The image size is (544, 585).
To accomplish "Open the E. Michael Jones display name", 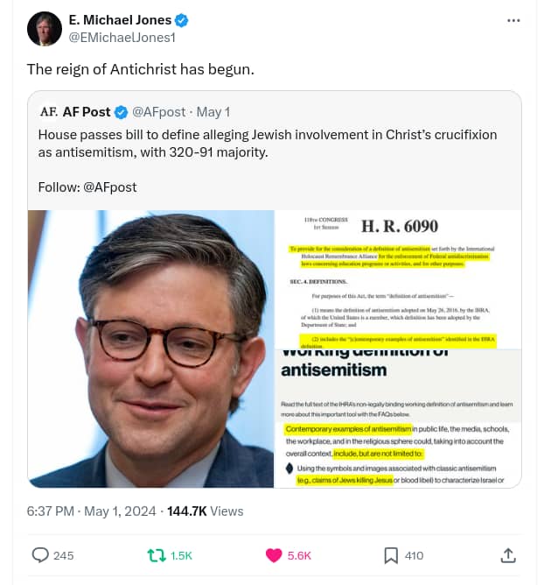I will (120, 20).
